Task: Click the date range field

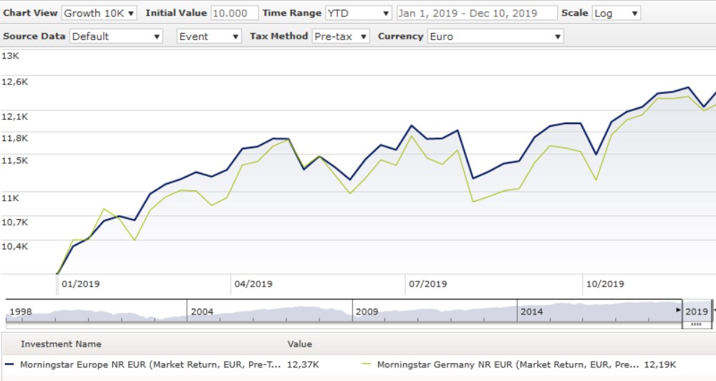Action: (476, 13)
